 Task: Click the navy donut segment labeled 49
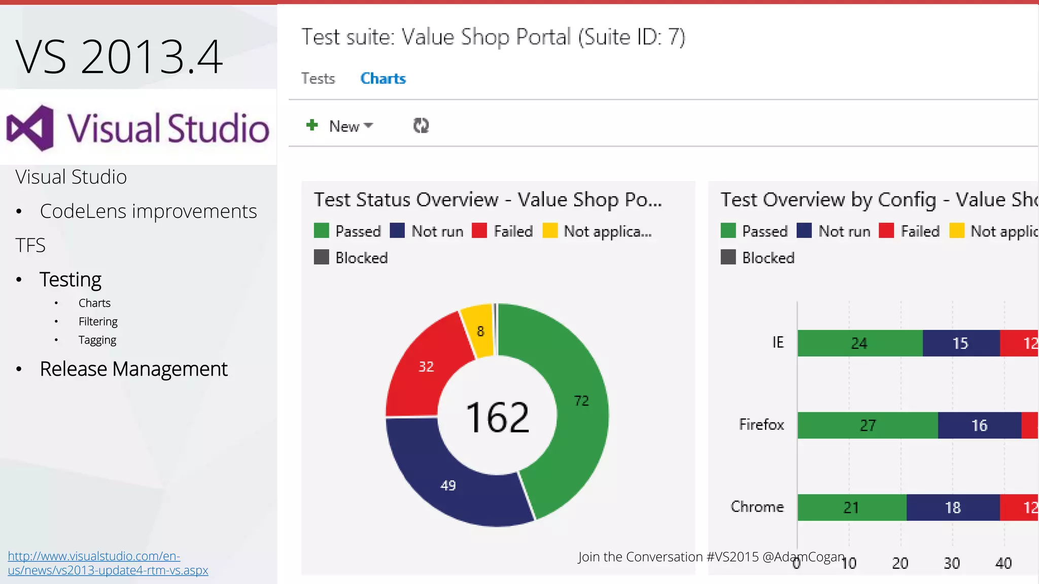tap(449, 486)
